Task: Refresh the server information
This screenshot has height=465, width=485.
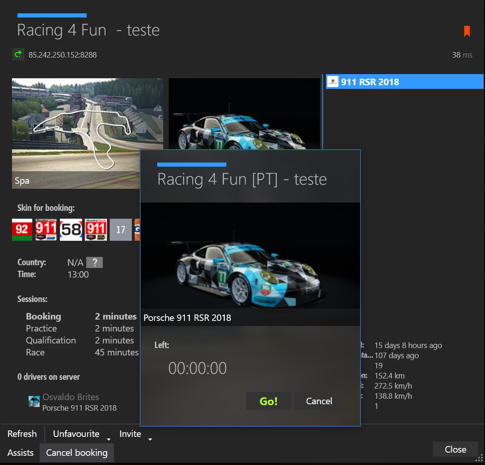Action: 22,434
